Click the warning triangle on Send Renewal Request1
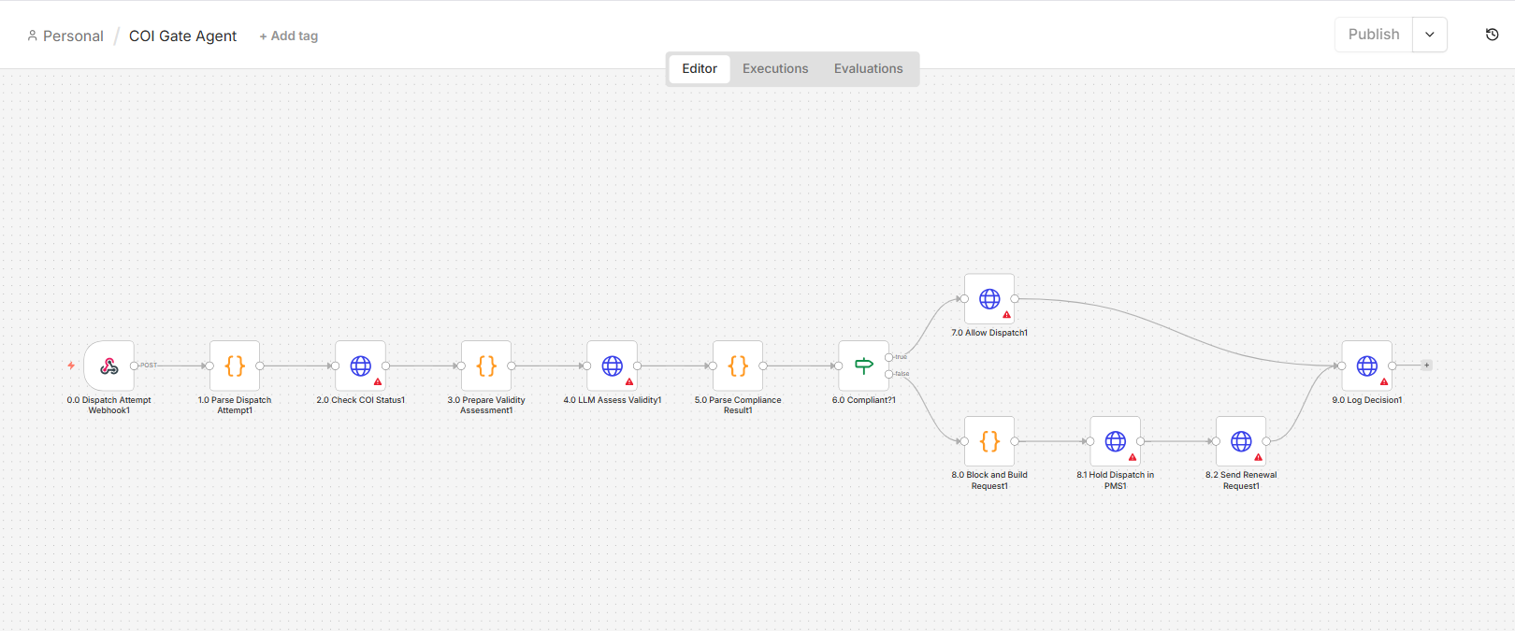This screenshot has height=631, width=1515. pos(1258,458)
